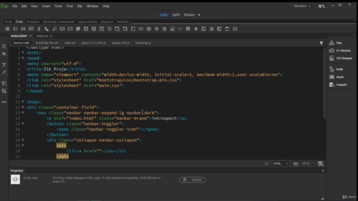Switch to the Bootstrap Components insert tab

click(59, 22)
